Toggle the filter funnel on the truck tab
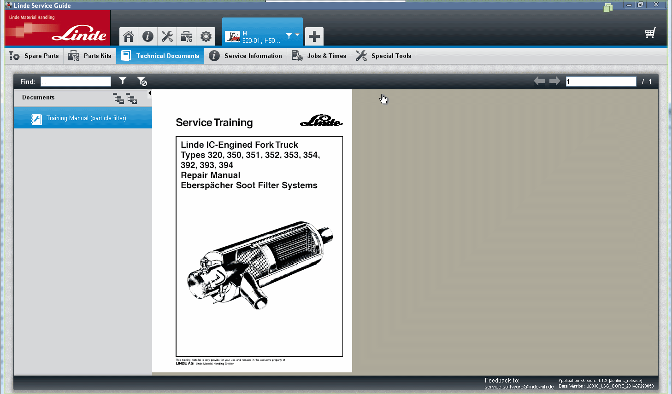The height and width of the screenshot is (394, 672). (x=289, y=35)
